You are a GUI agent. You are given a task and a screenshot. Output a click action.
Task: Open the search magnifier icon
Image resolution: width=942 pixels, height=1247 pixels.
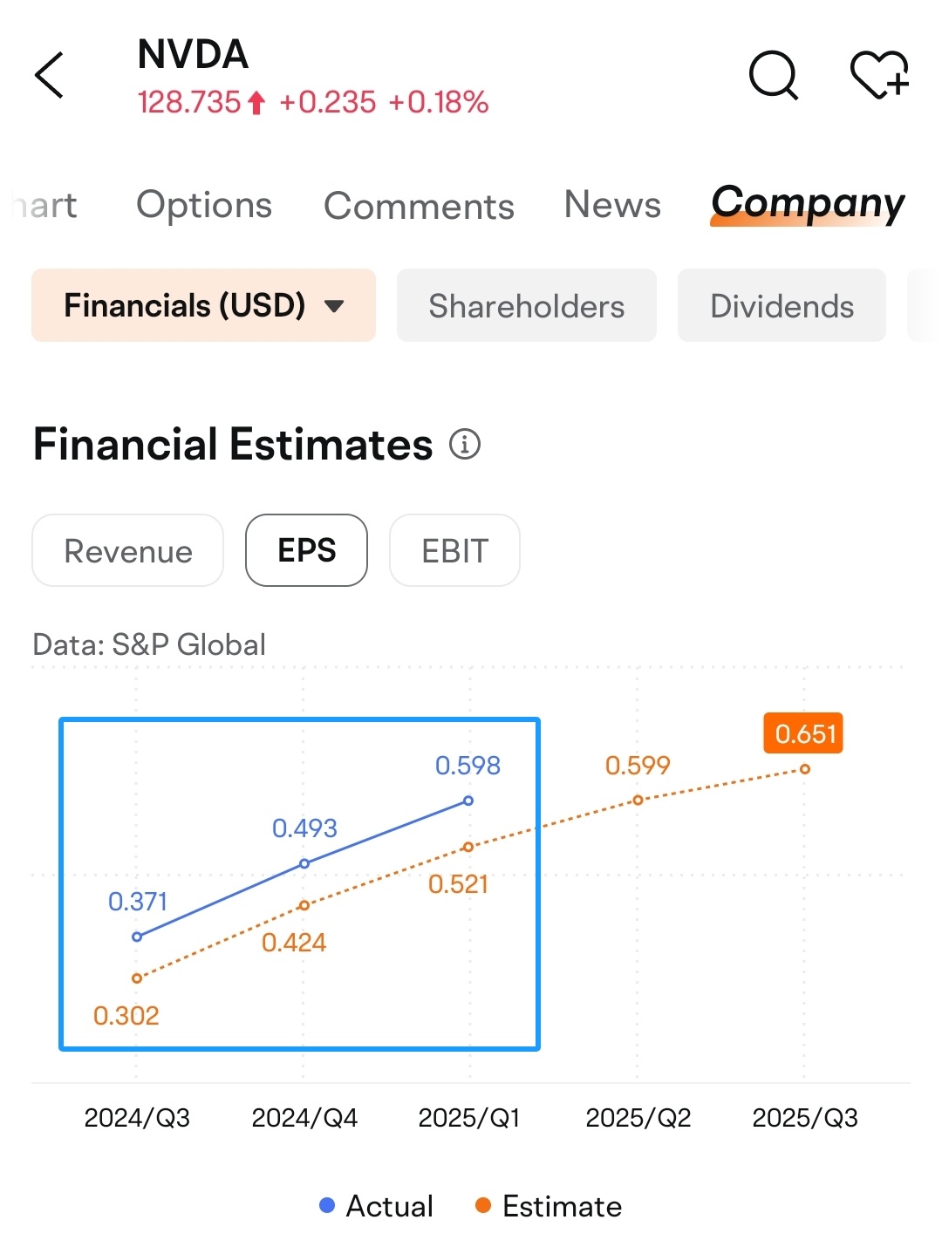(x=774, y=75)
